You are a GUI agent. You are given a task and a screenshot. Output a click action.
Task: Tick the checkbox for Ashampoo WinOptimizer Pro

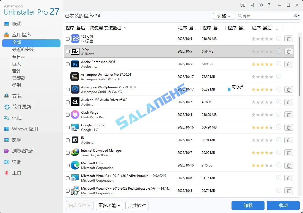tap(68, 89)
